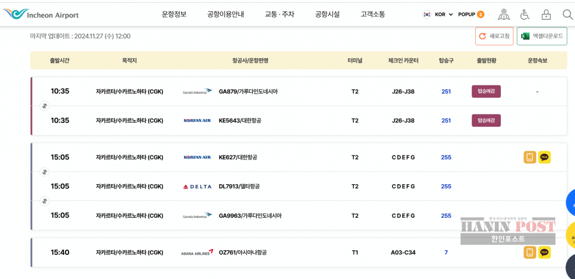The image size is (575, 279).
Task: Open the 공항시설 menu
Action: (327, 15)
